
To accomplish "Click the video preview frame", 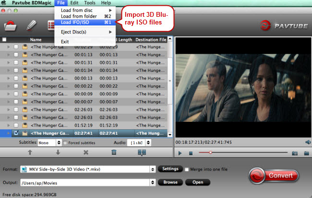I will pyautogui.click(x=243, y=87).
